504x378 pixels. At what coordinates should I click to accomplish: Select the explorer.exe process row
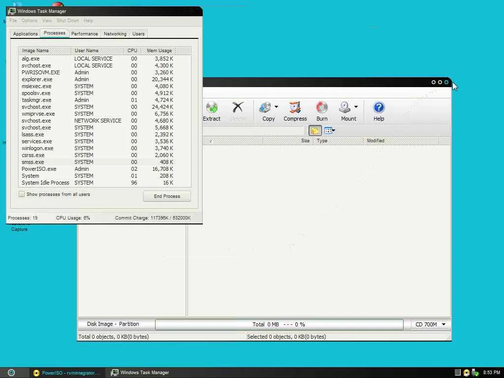point(97,79)
